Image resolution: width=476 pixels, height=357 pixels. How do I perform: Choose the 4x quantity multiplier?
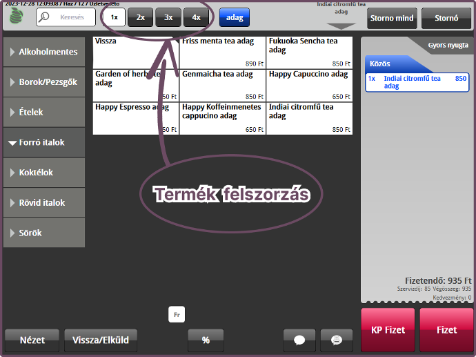click(x=197, y=17)
